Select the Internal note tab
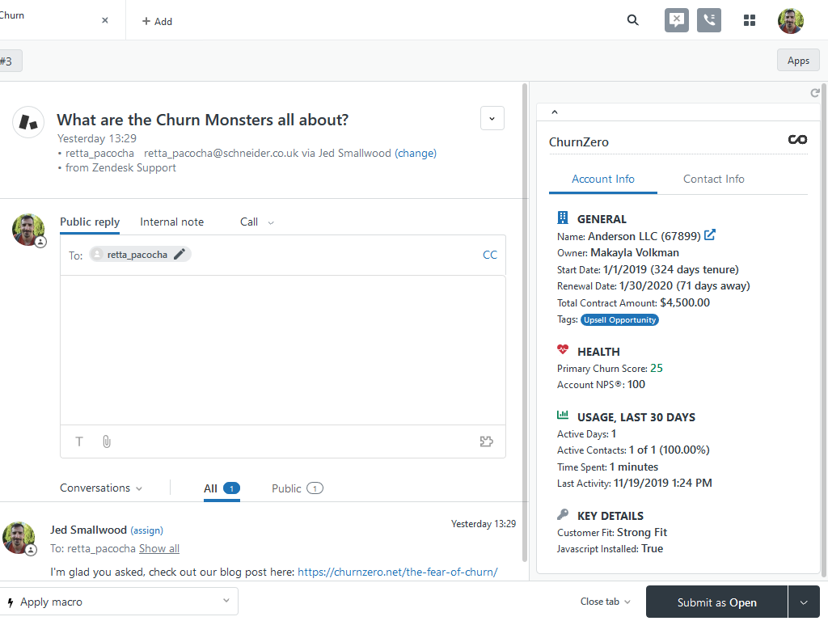Image resolution: width=828 pixels, height=621 pixels. (171, 222)
